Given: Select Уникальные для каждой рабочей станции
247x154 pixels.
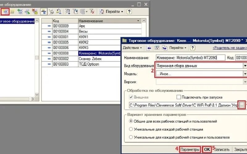Looking at the screenshot, I should coord(131,129).
